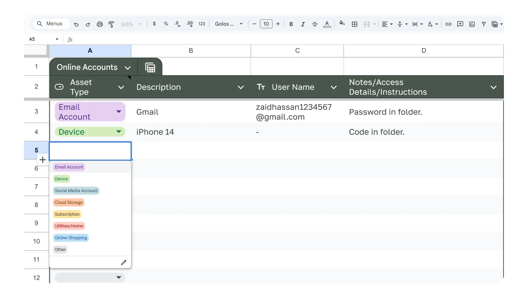The height and width of the screenshot is (297, 528).
Task: Create a filter with funnel icon
Action: coord(484,24)
